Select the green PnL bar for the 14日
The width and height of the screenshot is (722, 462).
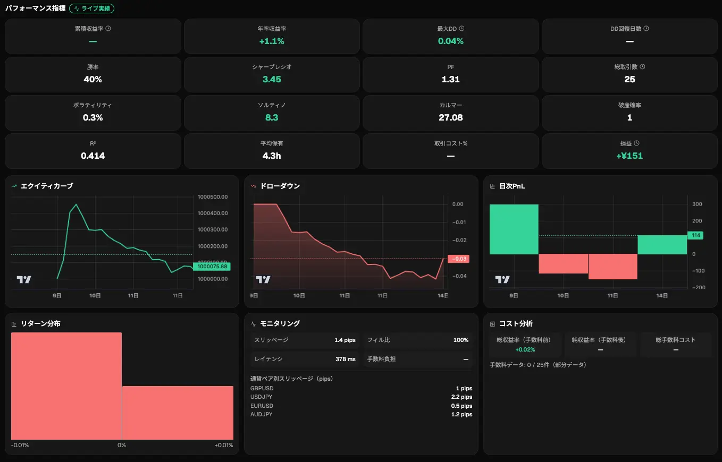662,244
